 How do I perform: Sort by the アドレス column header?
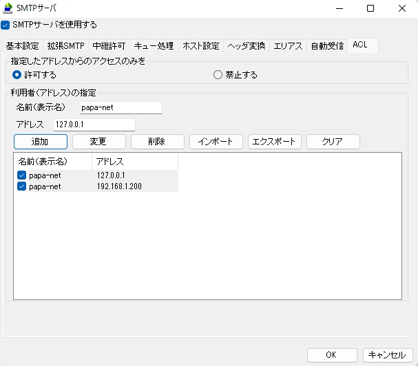(135, 162)
